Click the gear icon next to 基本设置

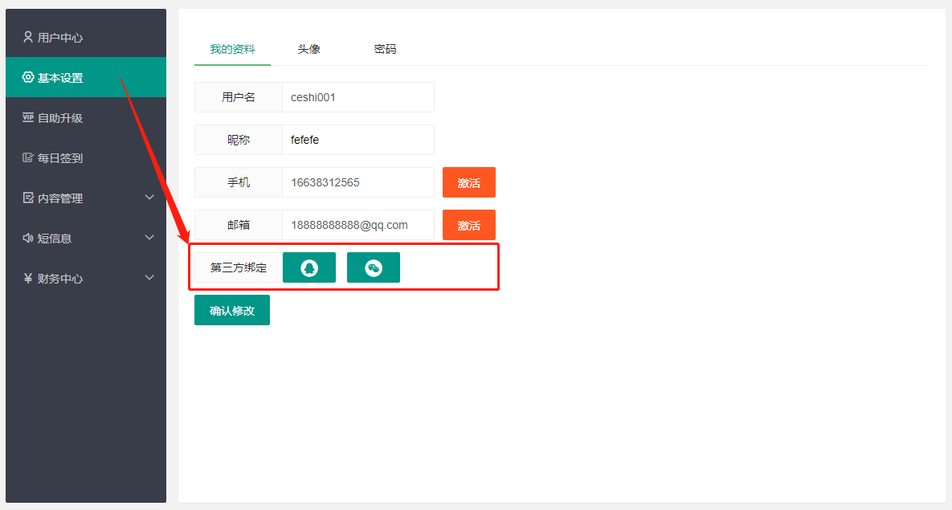(27, 76)
